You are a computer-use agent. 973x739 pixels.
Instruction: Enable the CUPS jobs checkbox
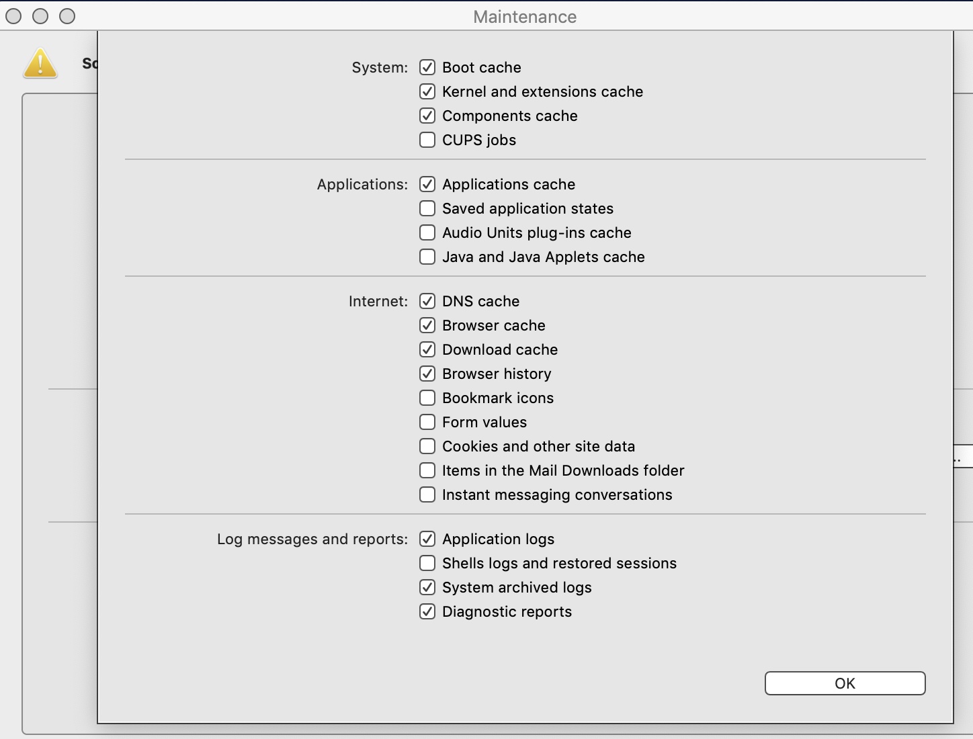coord(427,140)
